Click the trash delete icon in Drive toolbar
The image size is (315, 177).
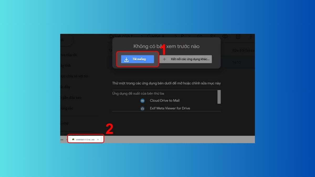tap(238, 36)
